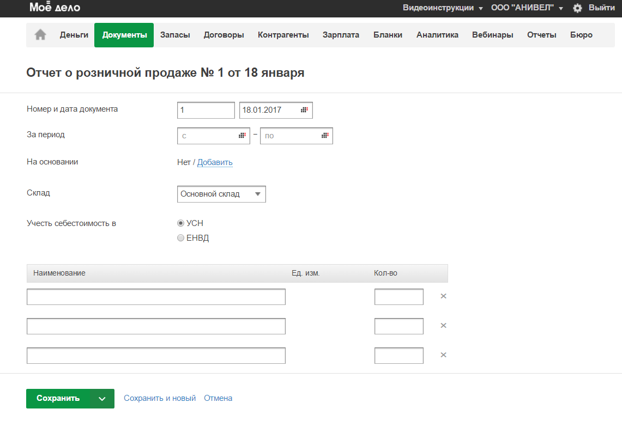The image size is (622, 427).
Task: Open calendar for period end date
Action: 325,136
